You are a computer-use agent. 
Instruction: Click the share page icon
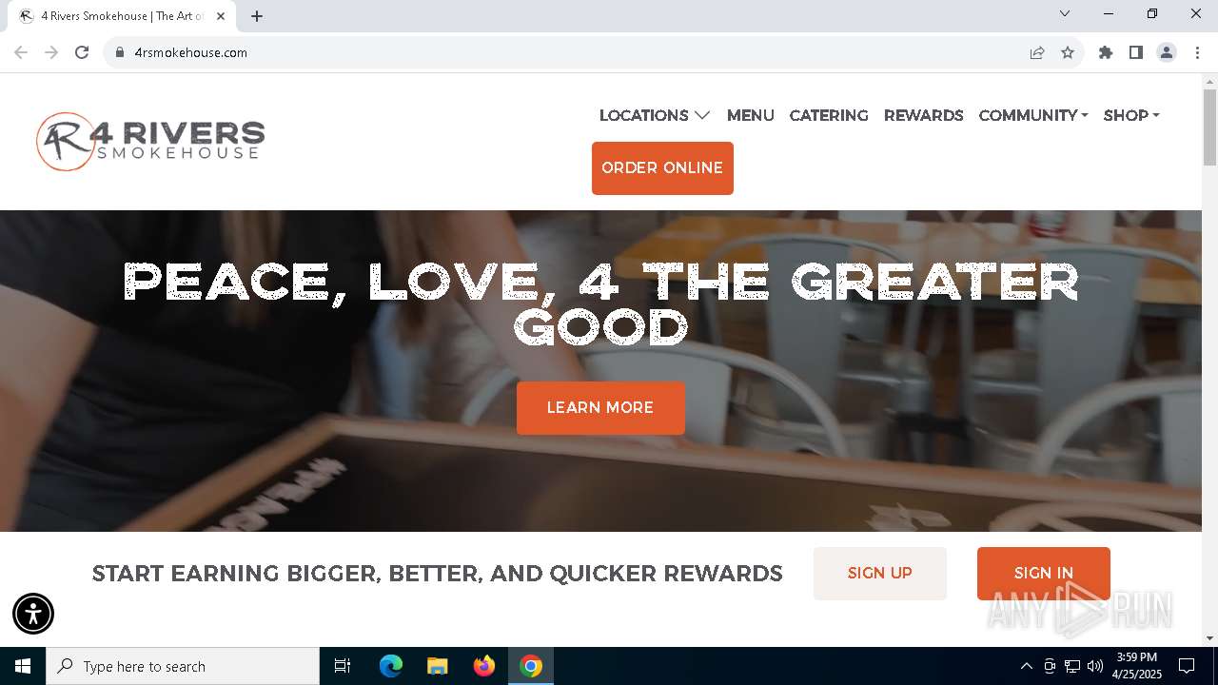(x=1037, y=52)
